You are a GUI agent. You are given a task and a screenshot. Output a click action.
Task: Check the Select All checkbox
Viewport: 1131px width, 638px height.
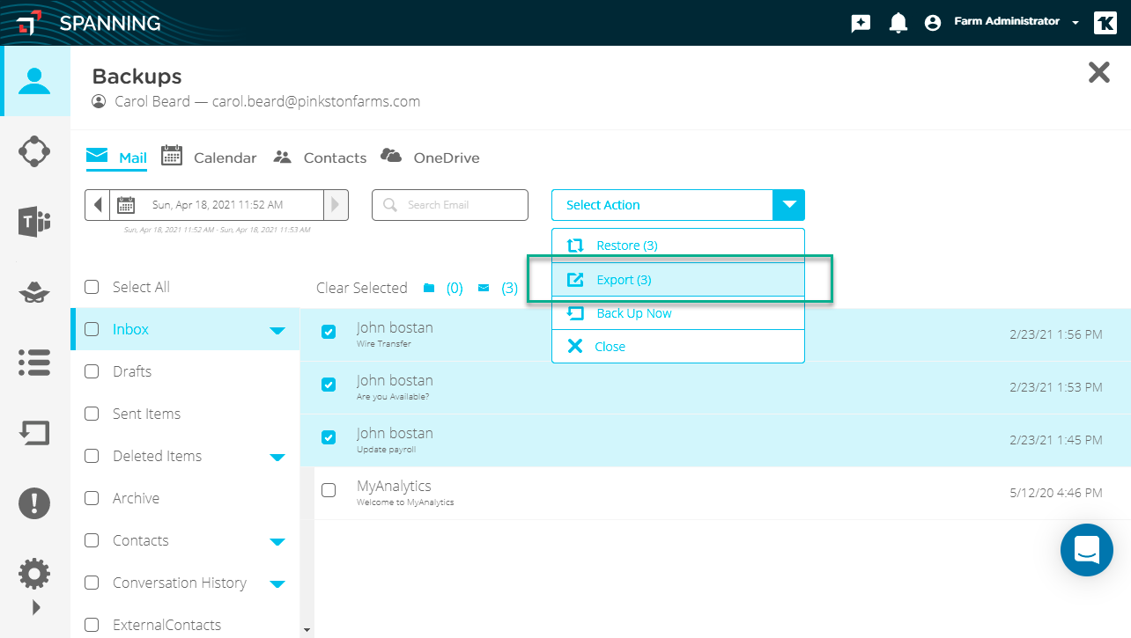coord(92,287)
